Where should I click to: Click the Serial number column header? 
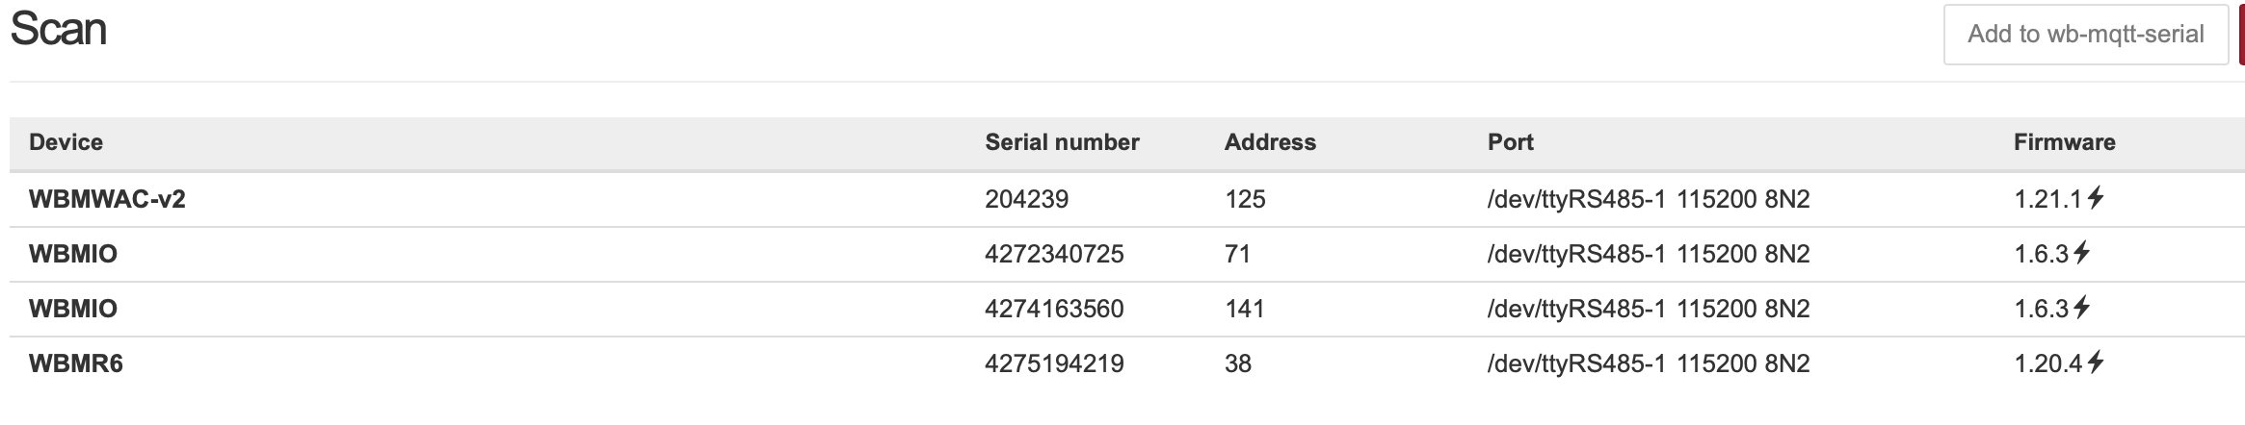(x=1062, y=142)
